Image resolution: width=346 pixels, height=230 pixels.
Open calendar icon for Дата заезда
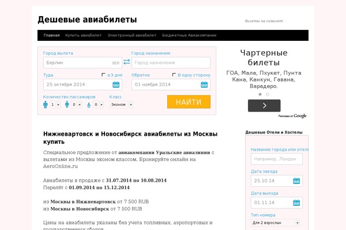click(296, 181)
